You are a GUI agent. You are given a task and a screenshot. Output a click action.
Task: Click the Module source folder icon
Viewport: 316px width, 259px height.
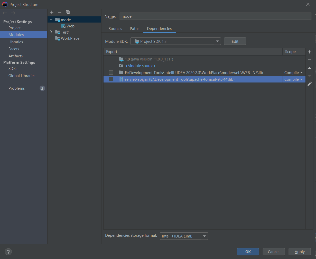coord(121,66)
